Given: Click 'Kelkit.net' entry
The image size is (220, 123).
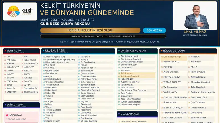Looking at the screenshot, I should pyautogui.click(x=125, y=70).
